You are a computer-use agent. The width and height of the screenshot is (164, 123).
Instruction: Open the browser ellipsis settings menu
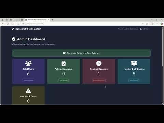(x=157, y=24)
